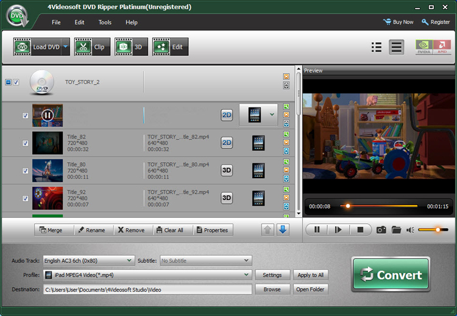Viewport: 457px width, 316px height.
Task: Click the iPad profile icon for Title_80
Action: tap(258, 170)
